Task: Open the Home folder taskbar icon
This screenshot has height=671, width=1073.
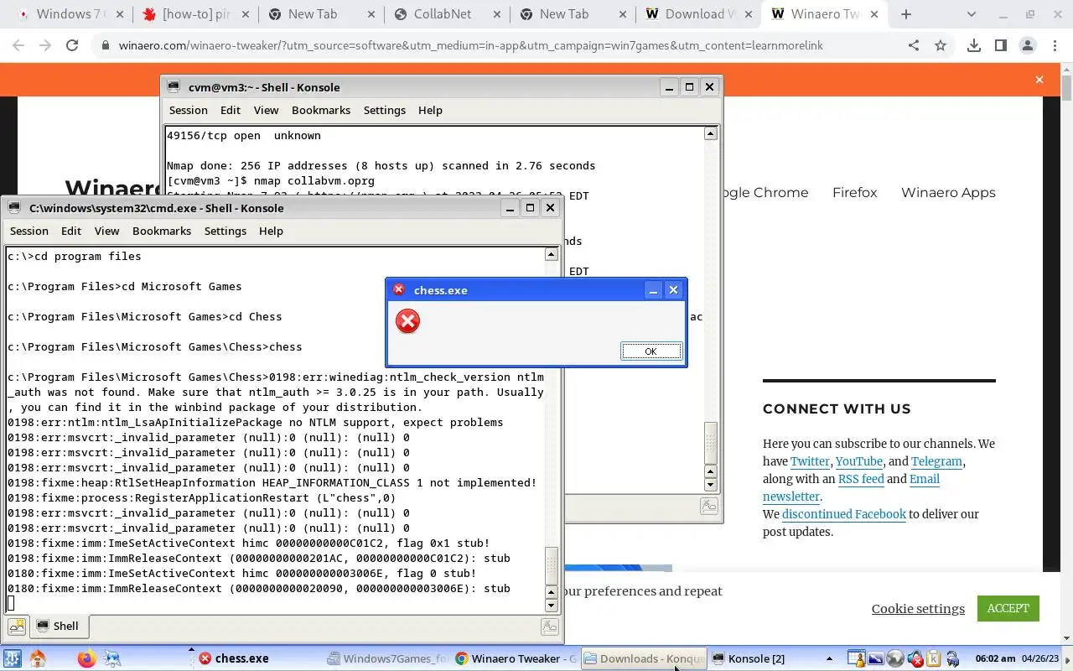Action: [x=38, y=658]
